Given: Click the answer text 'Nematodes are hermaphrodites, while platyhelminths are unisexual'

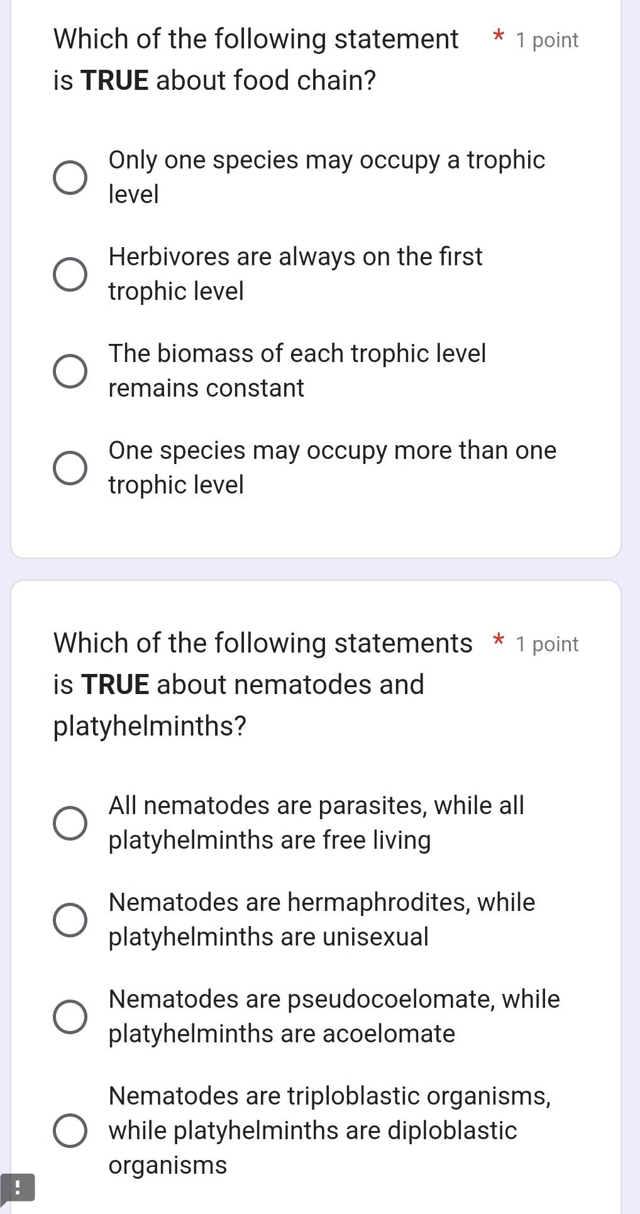Looking at the screenshot, I should pos(321,920).
